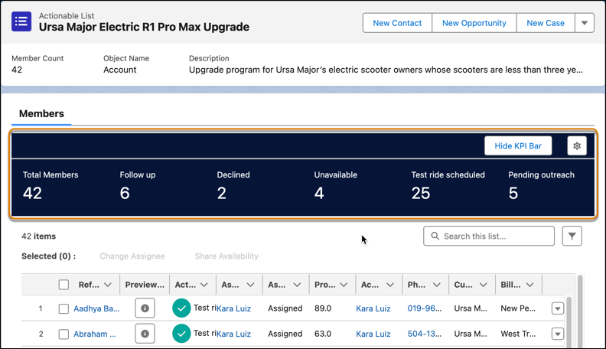Screen dimensions: 606x349
Task: Click the Follow up KPI value 6
Action: pyautogui.click(x=125, y=193)
